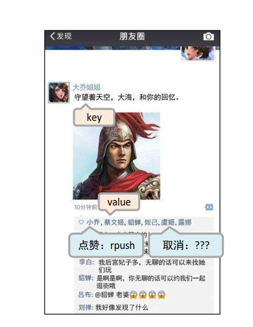Tap commenter 吕布's name
253x327 pixels.
85,295
